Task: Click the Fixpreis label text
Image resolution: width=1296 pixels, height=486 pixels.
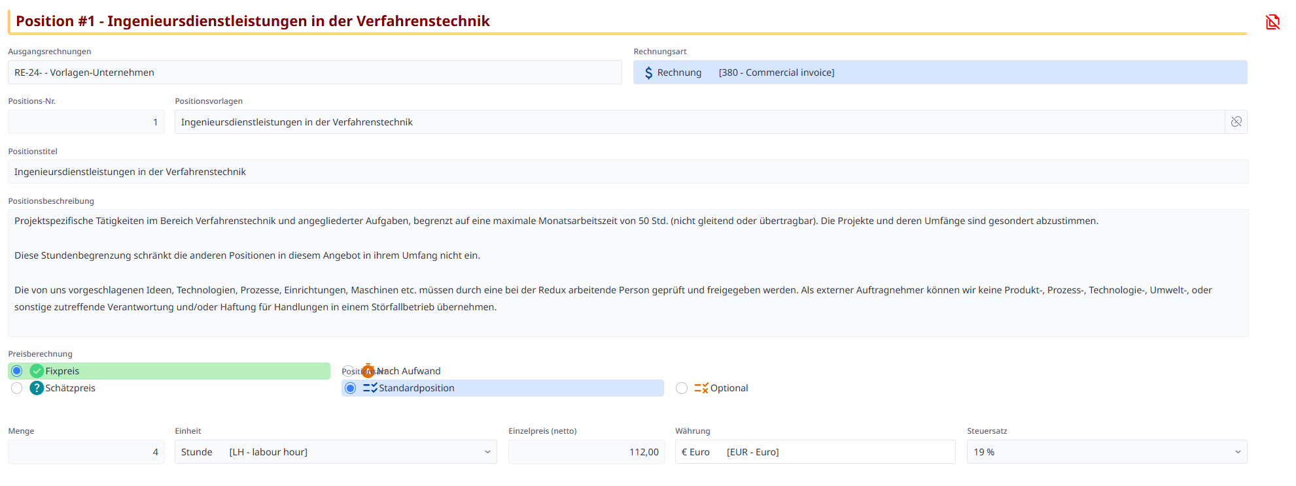Action: pos(62,371)
